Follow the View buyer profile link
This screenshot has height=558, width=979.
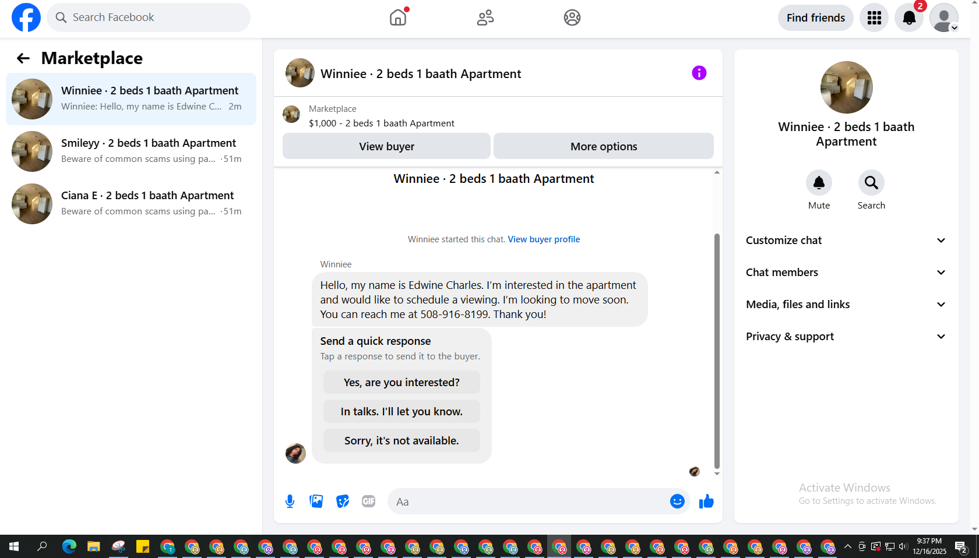(x=544, y=239)
